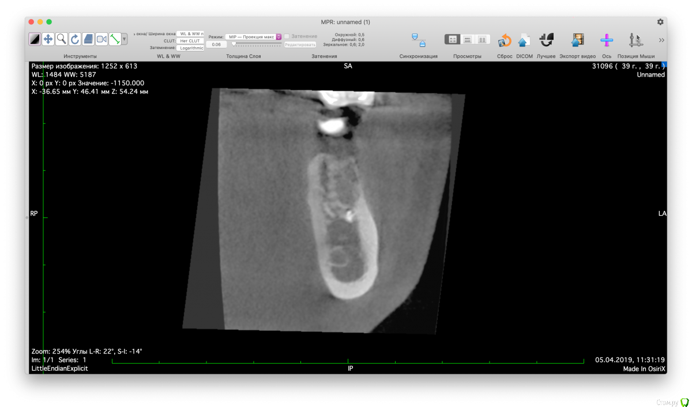
Task: Switch to horizontal split view layout
Action: click(467, 40)
